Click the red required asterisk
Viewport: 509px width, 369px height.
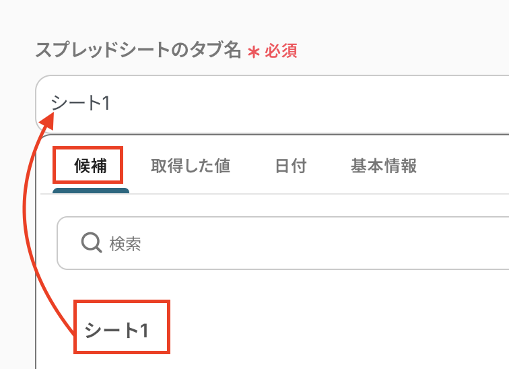pos(253,53)
